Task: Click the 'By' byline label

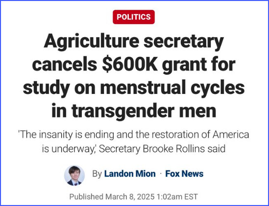Action: 97,174
